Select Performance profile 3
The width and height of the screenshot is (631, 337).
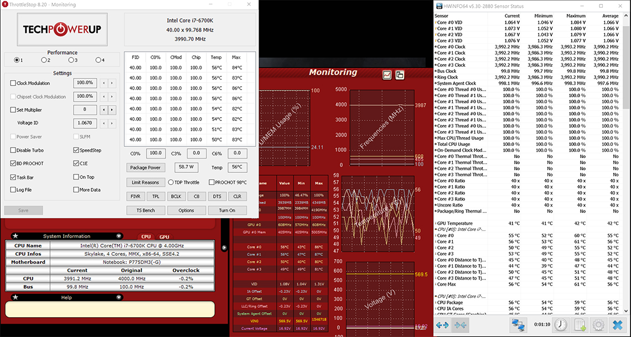click(71, 60)
